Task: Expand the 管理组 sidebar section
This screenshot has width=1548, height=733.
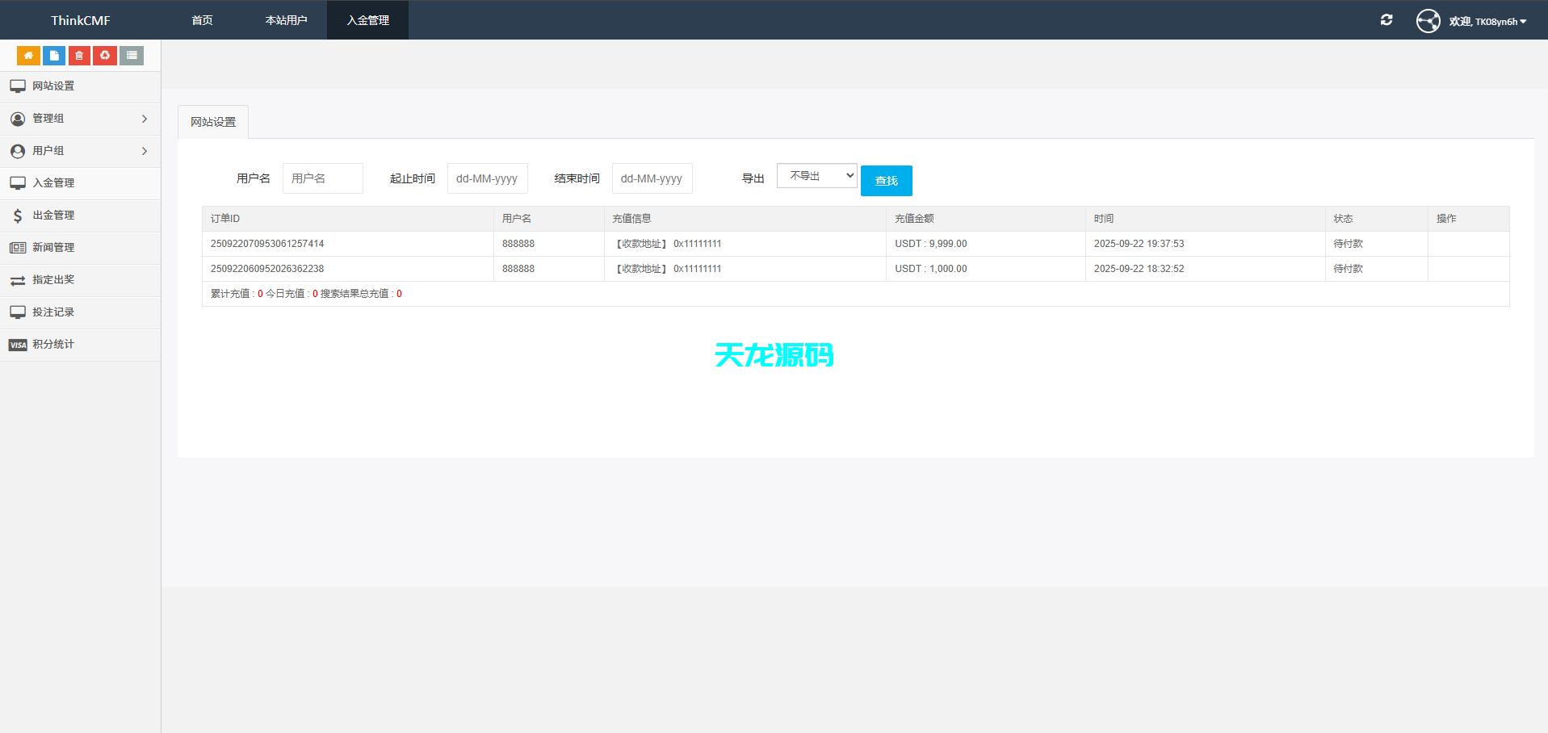Action: click(47, 118)
